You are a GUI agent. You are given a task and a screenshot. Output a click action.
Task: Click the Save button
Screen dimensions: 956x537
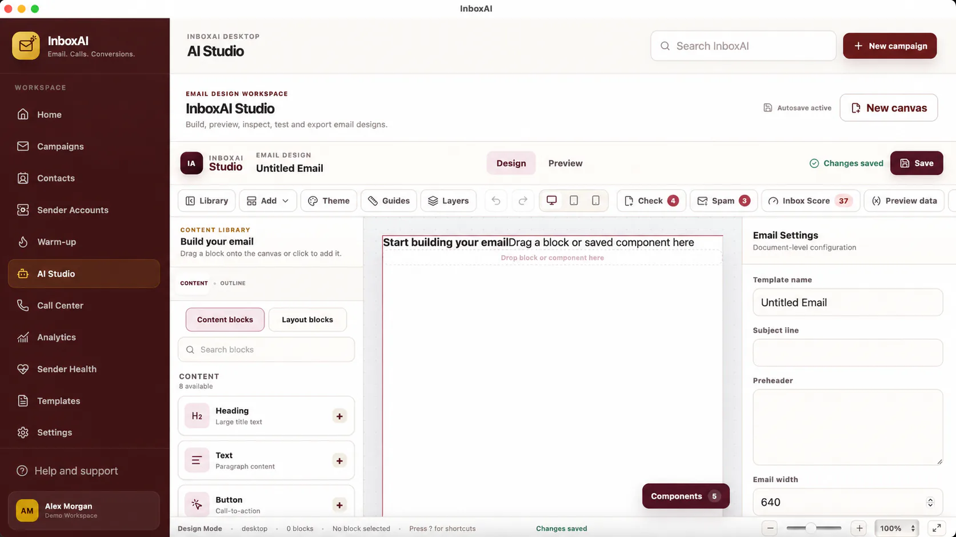(x=917, y=163)
